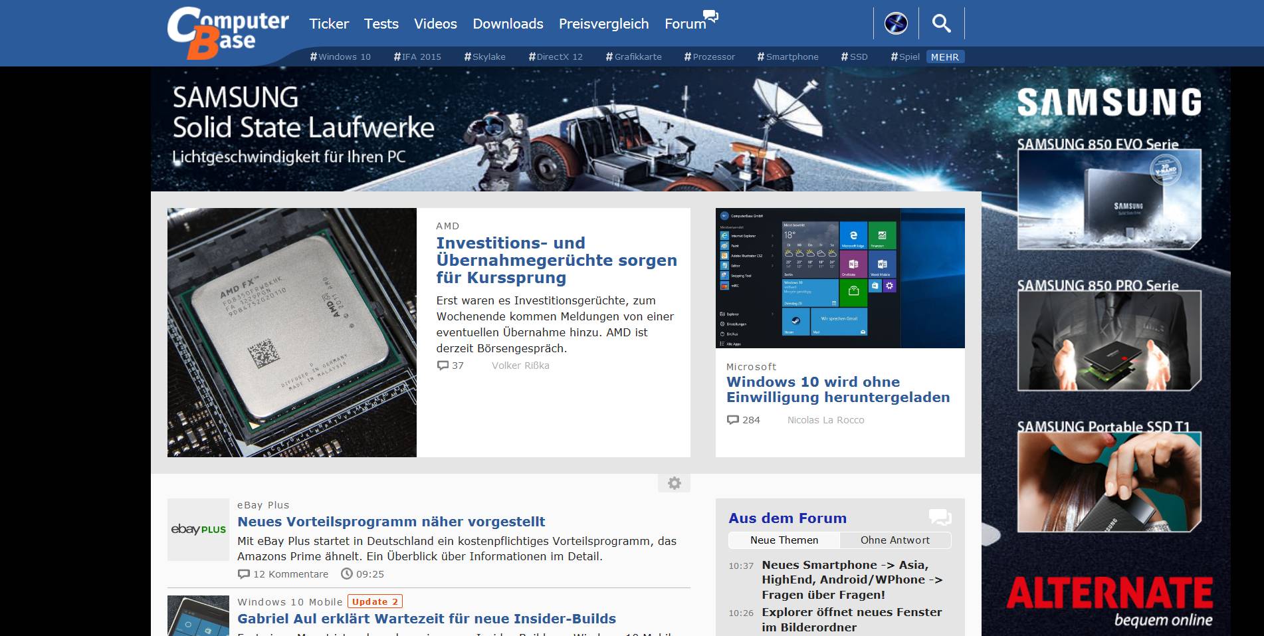Click the Forum speech bubble icon
The image size is (1264, 636).
[711, 16]
